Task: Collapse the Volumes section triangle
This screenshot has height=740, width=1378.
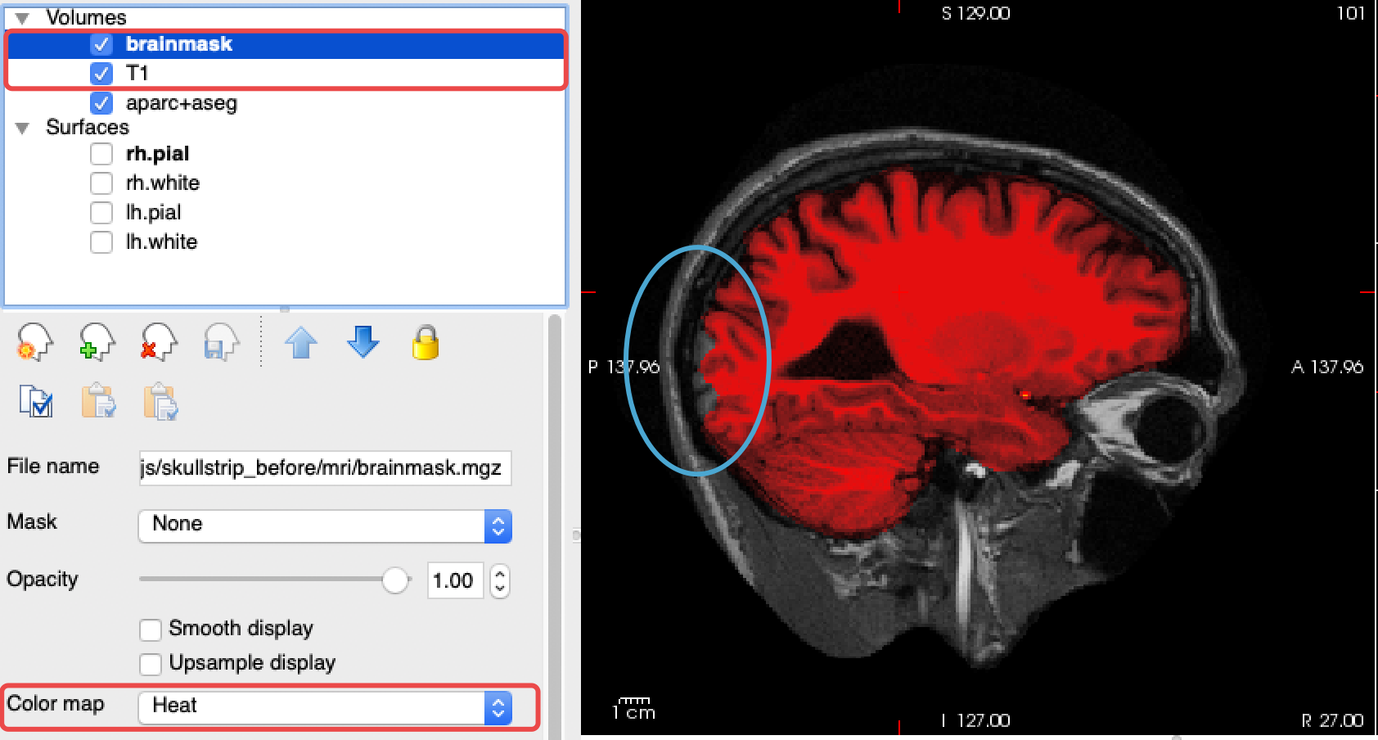Action: pyautogui.click(x=23, y=16)
